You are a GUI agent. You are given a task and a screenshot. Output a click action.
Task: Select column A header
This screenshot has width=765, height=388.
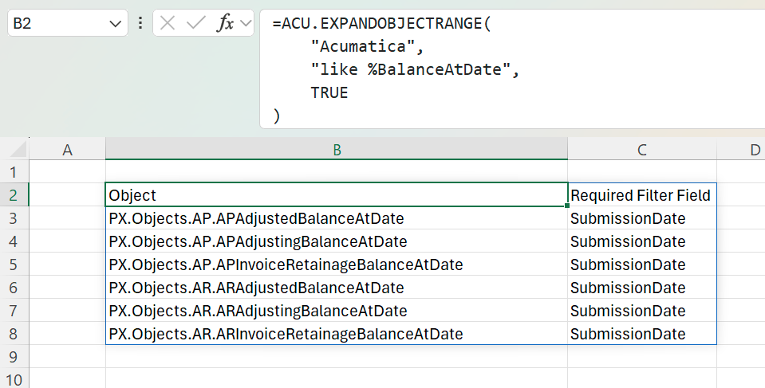pyautogui.click(x=67, y=149)
